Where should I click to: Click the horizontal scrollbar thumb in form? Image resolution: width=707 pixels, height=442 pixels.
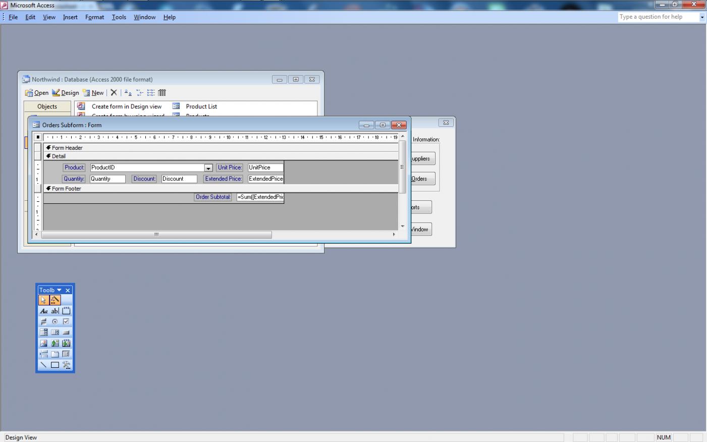[156, 235]
